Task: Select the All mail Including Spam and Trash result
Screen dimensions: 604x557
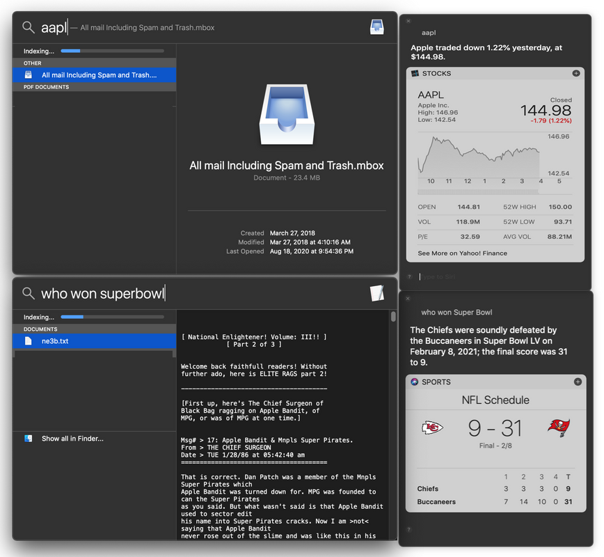Action: point(95,74)
